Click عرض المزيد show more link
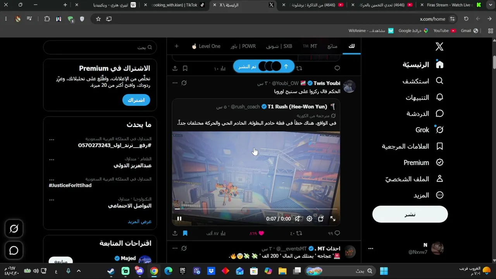The height and width of the screenshot is (279, 496). pos(139,222)
